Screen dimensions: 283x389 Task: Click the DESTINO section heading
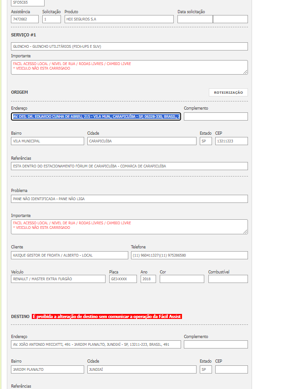pos(20,317)
